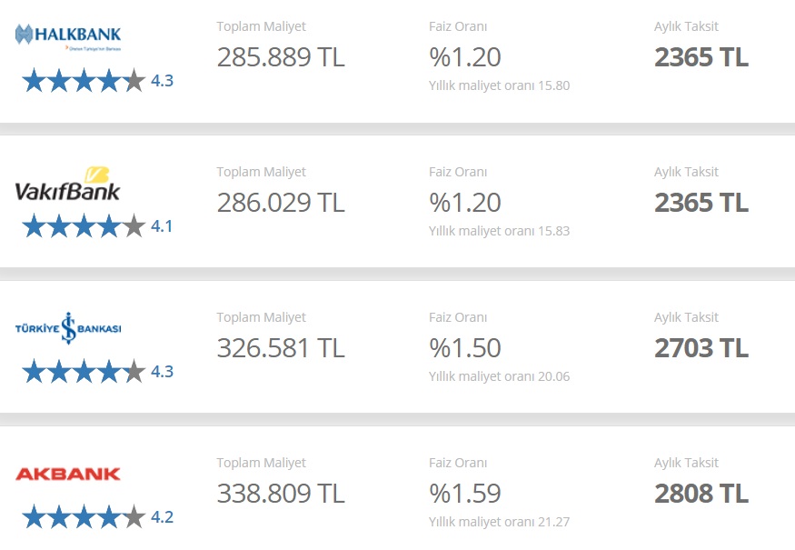Click VakıfBank's yıllık maliyet oranı 15.83
795x550 pixels.
tap(500, 231)
